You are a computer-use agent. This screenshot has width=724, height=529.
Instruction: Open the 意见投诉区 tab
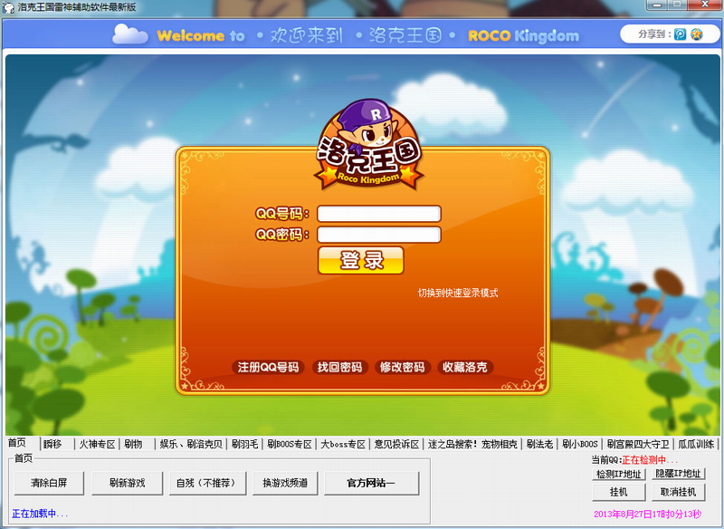[x=396, y=445]
